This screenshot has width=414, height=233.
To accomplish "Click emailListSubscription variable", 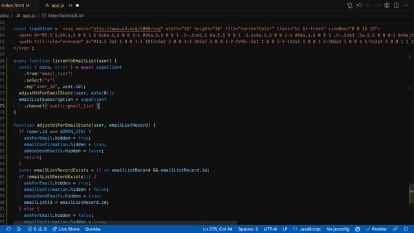I will point(46,100).
